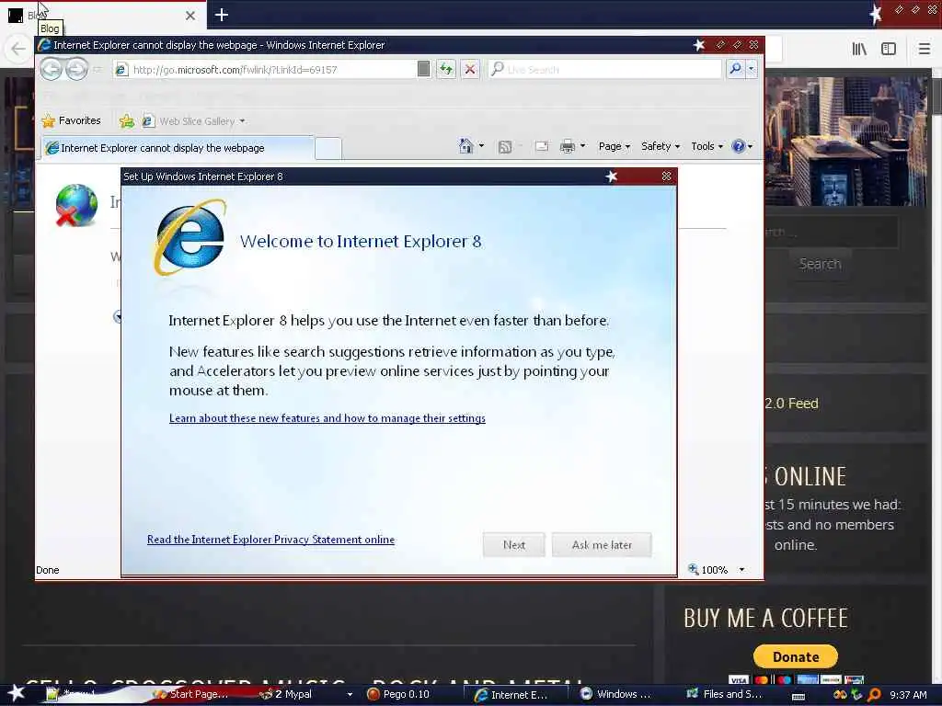Expand the Home button dropdown arrow

(481, 146)
